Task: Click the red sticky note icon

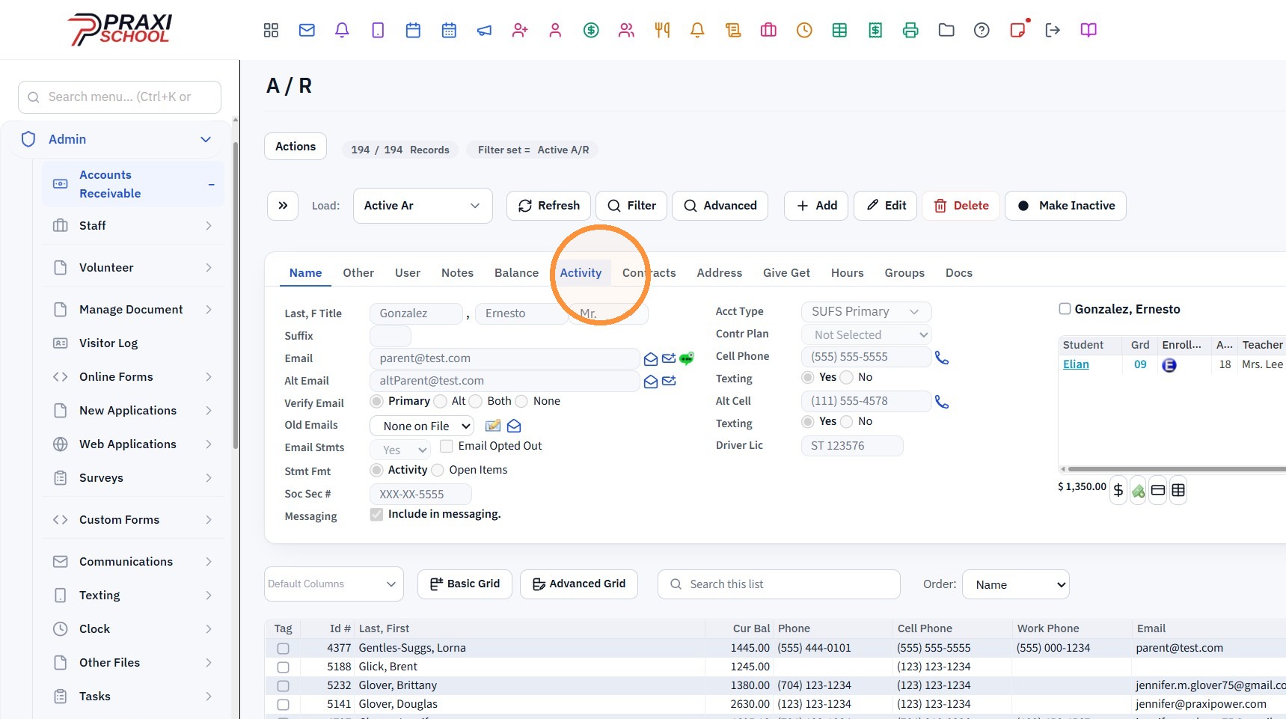Action: [x=1017, y=30]
